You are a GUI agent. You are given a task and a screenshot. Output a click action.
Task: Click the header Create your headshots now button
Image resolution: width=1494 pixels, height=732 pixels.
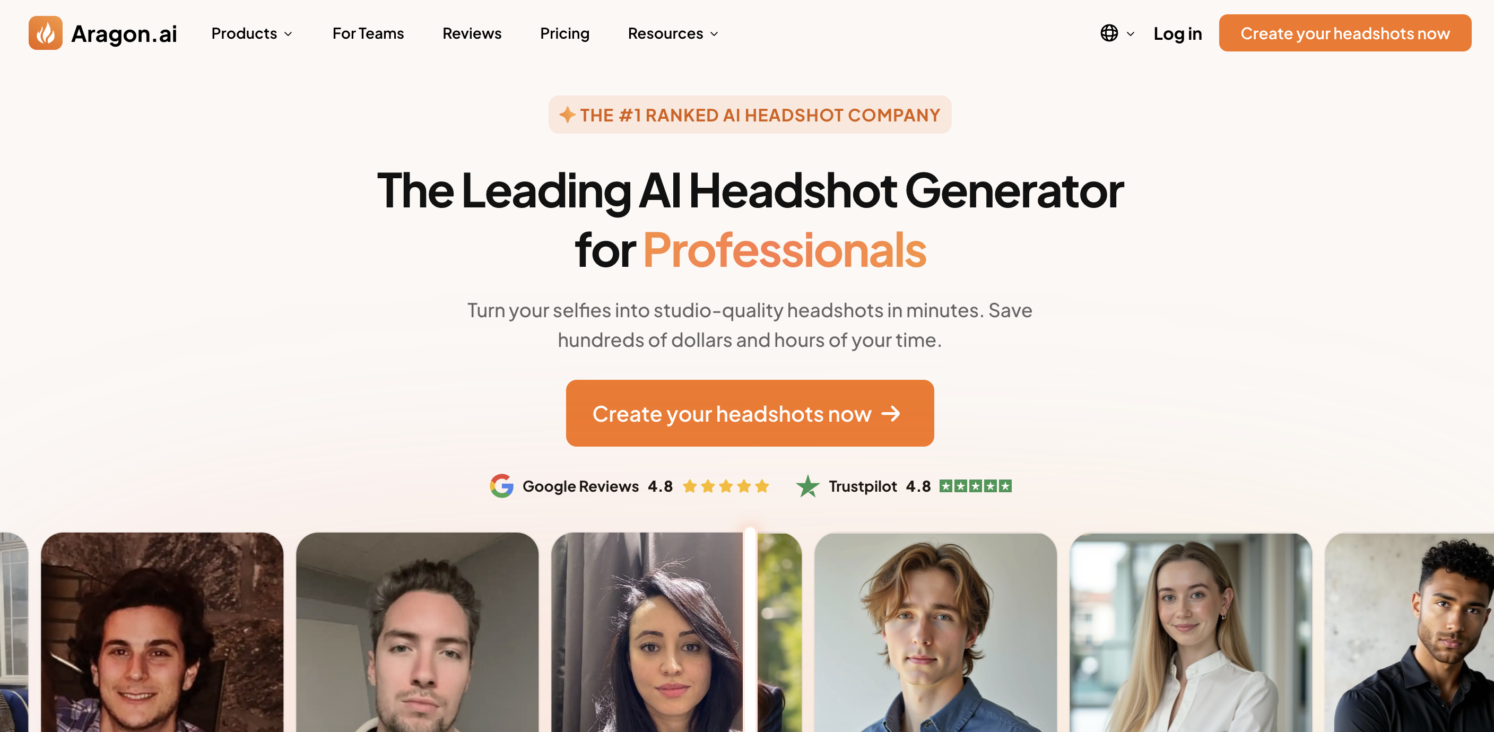1345,33
